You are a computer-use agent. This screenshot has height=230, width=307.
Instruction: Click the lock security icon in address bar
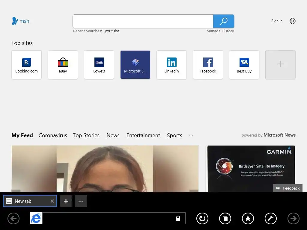pyautogui.click(x=178, y=218)
